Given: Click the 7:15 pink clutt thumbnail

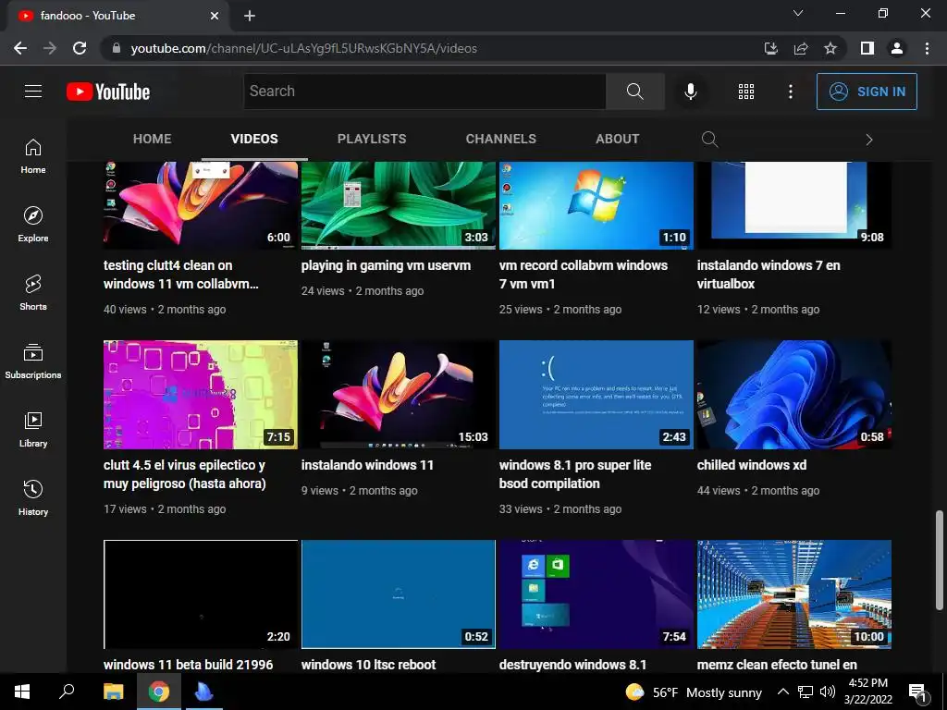Looking at the screenshot, I should [201, 395].
